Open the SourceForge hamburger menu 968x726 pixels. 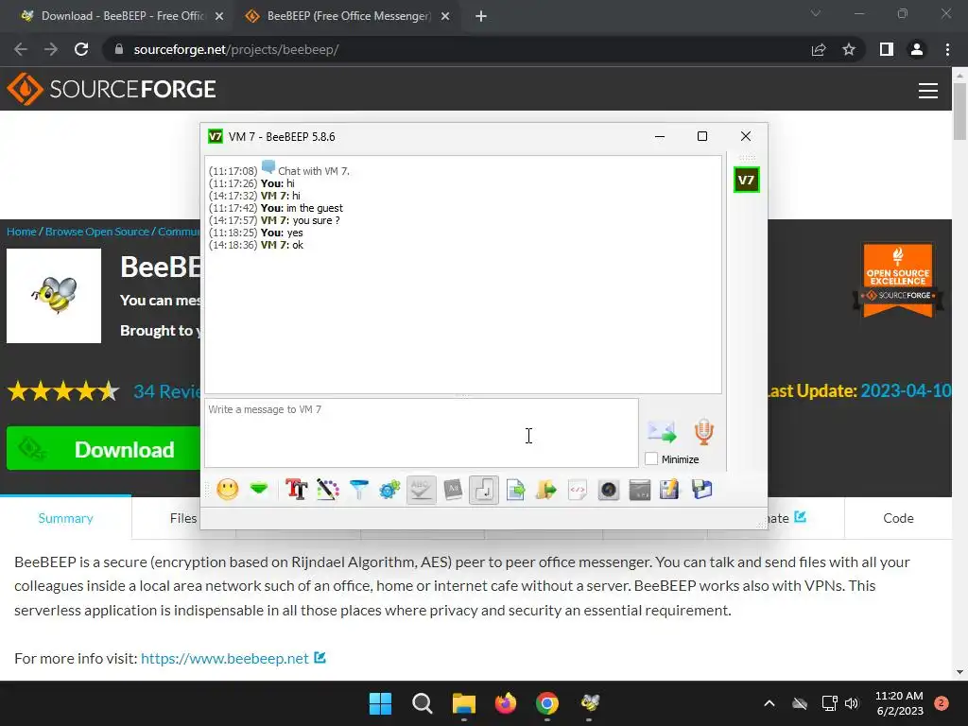click(x=928, y=90)
